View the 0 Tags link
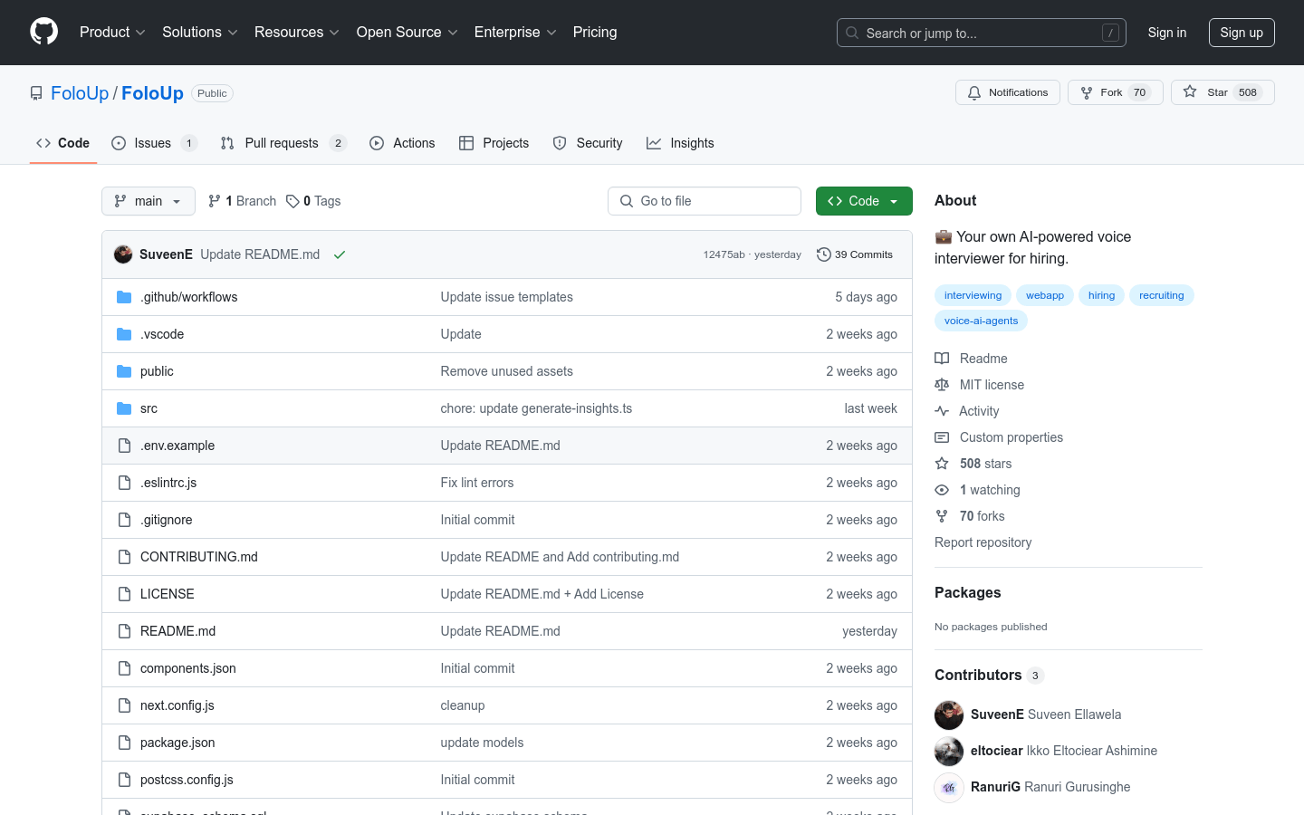Viewport: 1304px width, 815px height. pyautogui.click(x=313, y=201)
